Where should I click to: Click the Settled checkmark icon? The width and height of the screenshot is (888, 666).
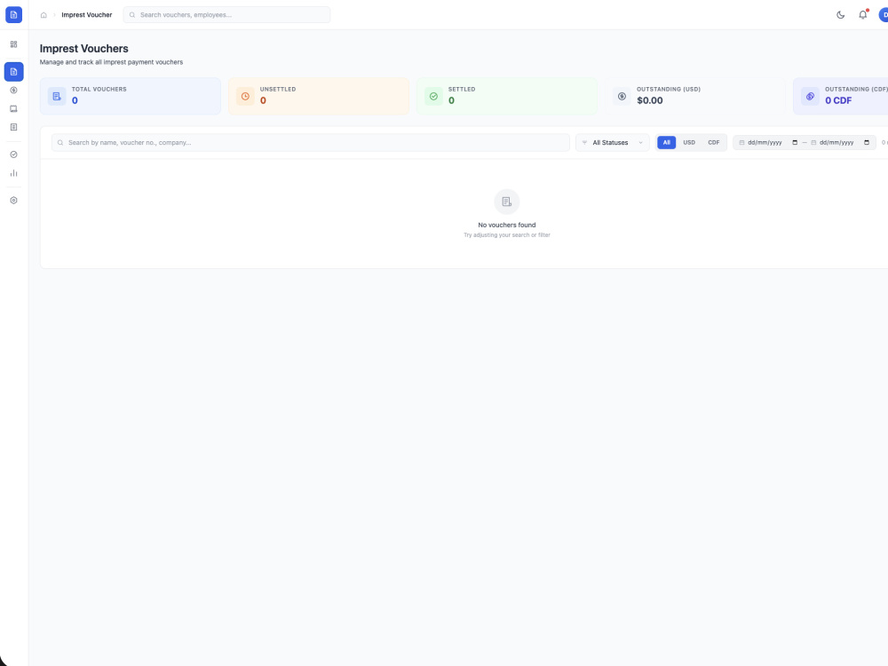click(434, 96)
